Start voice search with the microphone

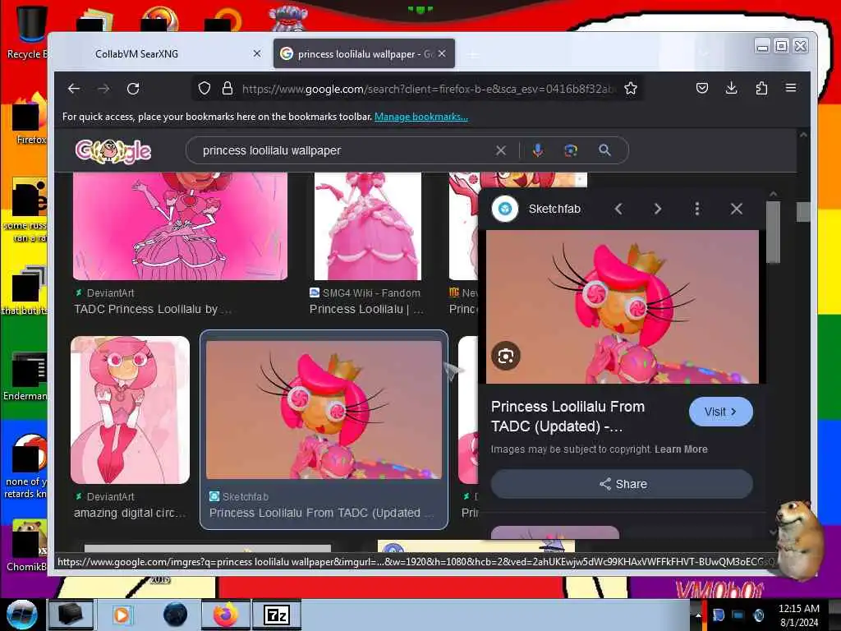537,151
